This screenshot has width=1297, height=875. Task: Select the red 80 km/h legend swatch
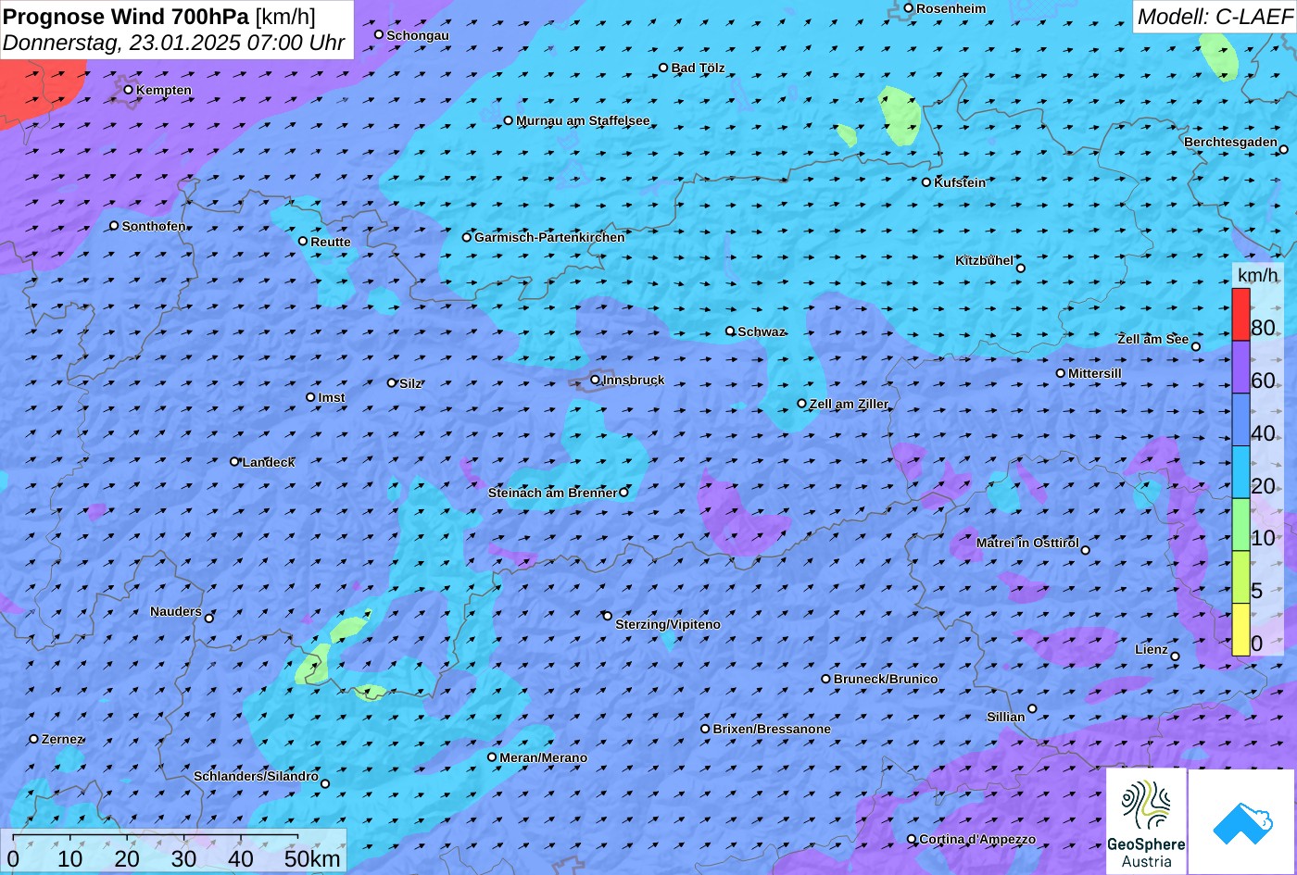(1240, 315)
